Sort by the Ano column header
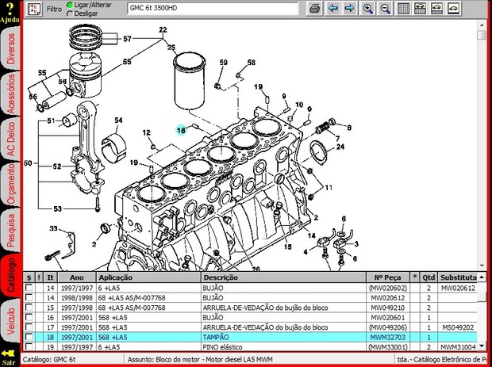 [77, 277]
